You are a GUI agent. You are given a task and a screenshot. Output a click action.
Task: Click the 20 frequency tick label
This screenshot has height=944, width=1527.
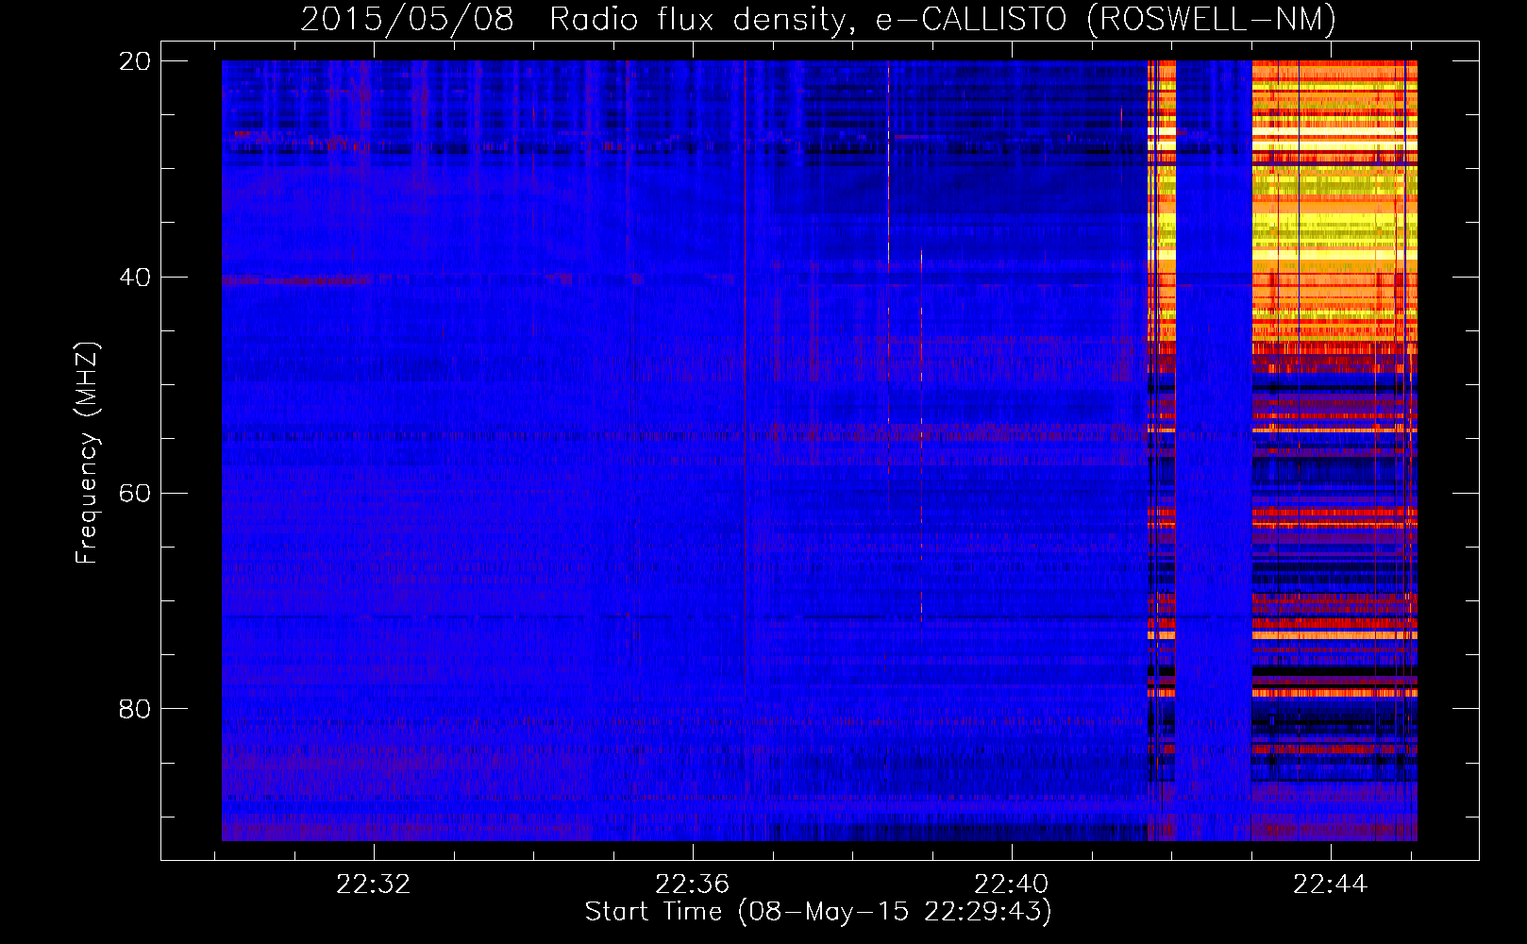tap(135, 61)
